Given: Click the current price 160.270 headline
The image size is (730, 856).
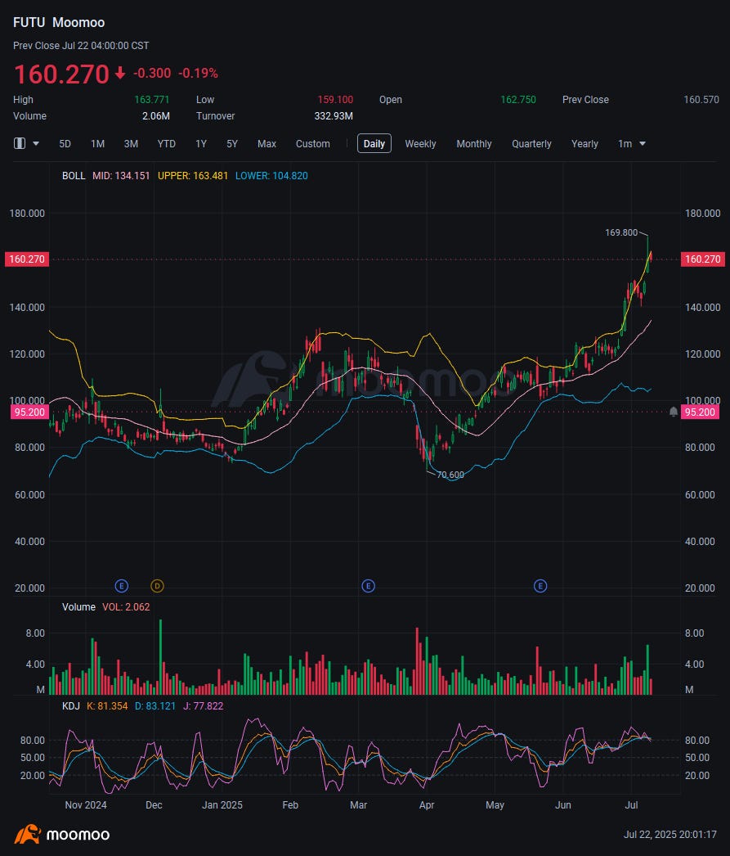Looking at the screenshot, I should click(x=61, y=74).
